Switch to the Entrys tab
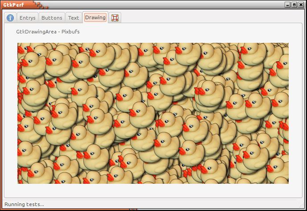Image resolution: width=307 pixels, height=211 pixels. [x=27, y=18]
